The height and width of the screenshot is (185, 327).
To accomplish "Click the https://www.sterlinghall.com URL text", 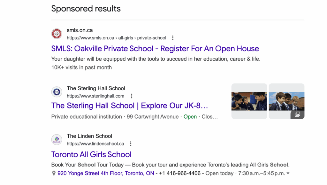I will click(95, 96).
